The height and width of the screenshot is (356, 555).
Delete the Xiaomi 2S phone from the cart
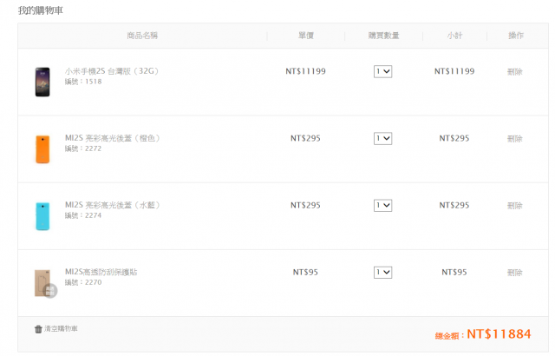click(514, 72)
